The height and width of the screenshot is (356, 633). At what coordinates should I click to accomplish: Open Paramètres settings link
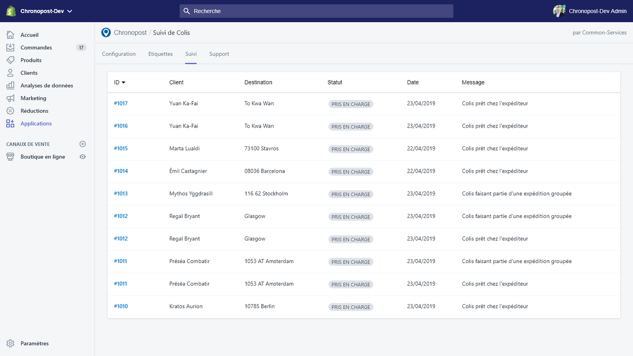tap(35, 343)
